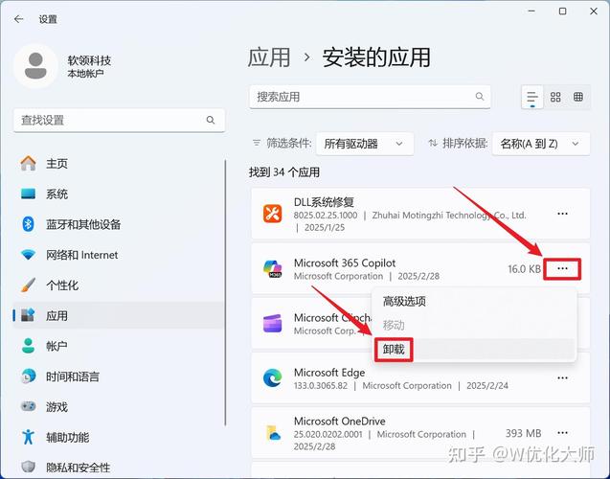Open 游戏 settings
The height and width of the screenshot is (479, 610).
click(119, 407)
